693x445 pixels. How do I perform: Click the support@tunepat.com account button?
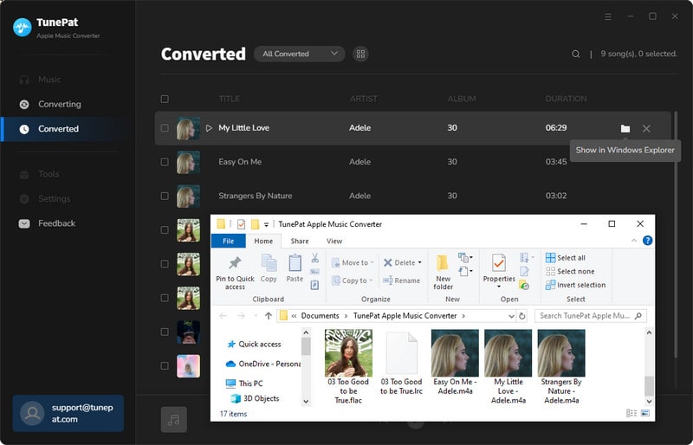coord(68,413)
